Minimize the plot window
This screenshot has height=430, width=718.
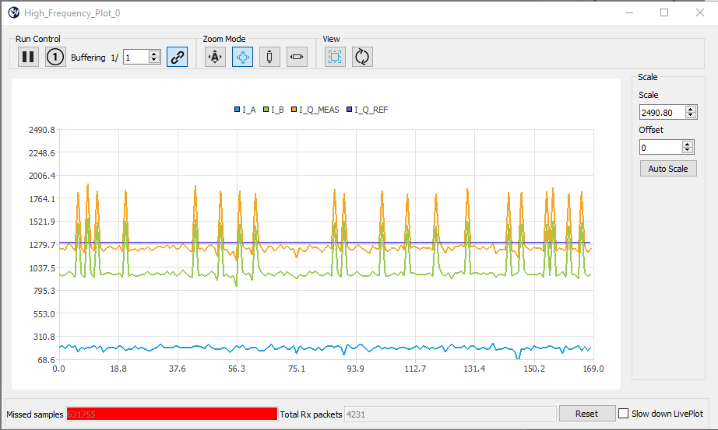coord(629,12)
